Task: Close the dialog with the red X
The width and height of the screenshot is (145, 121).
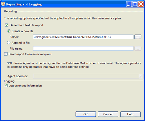Action: point(141,4)
